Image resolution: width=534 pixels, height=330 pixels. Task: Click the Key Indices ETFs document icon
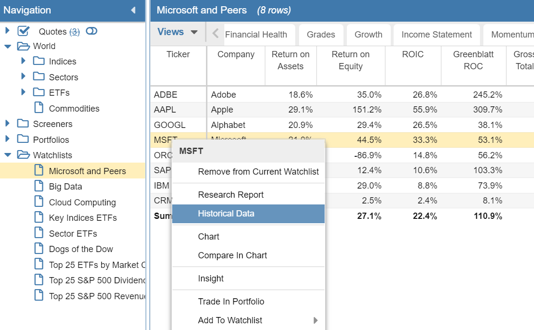coord(39,217)
